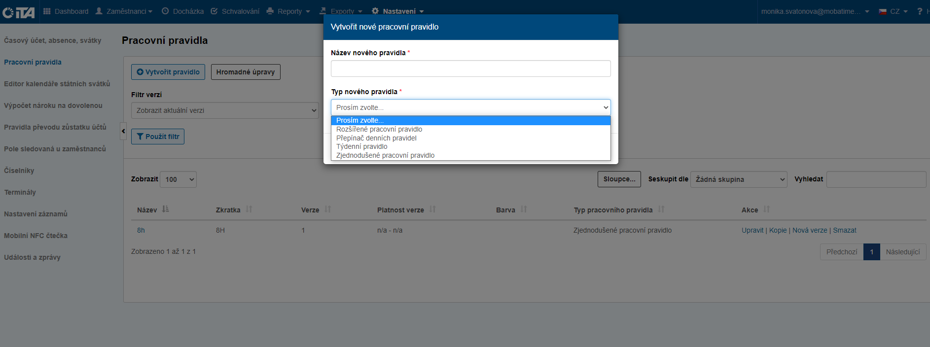The image size is (930, 347).
Task: Click the Sloupce... button
Action: 619,179
